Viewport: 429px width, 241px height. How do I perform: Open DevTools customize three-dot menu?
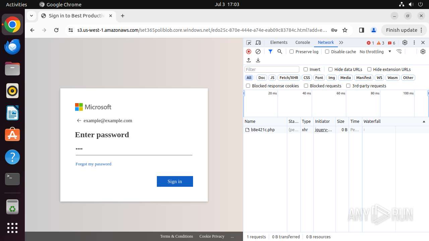pos(414,43)
